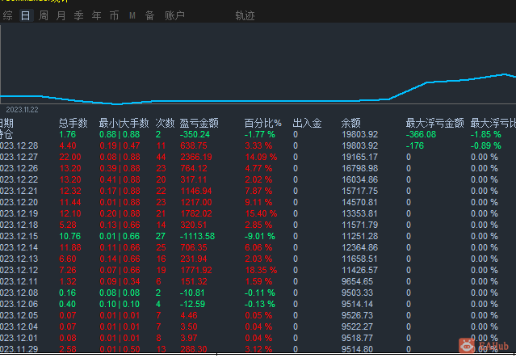Switch to the 综 summary tab

click(x=6, y=15)
